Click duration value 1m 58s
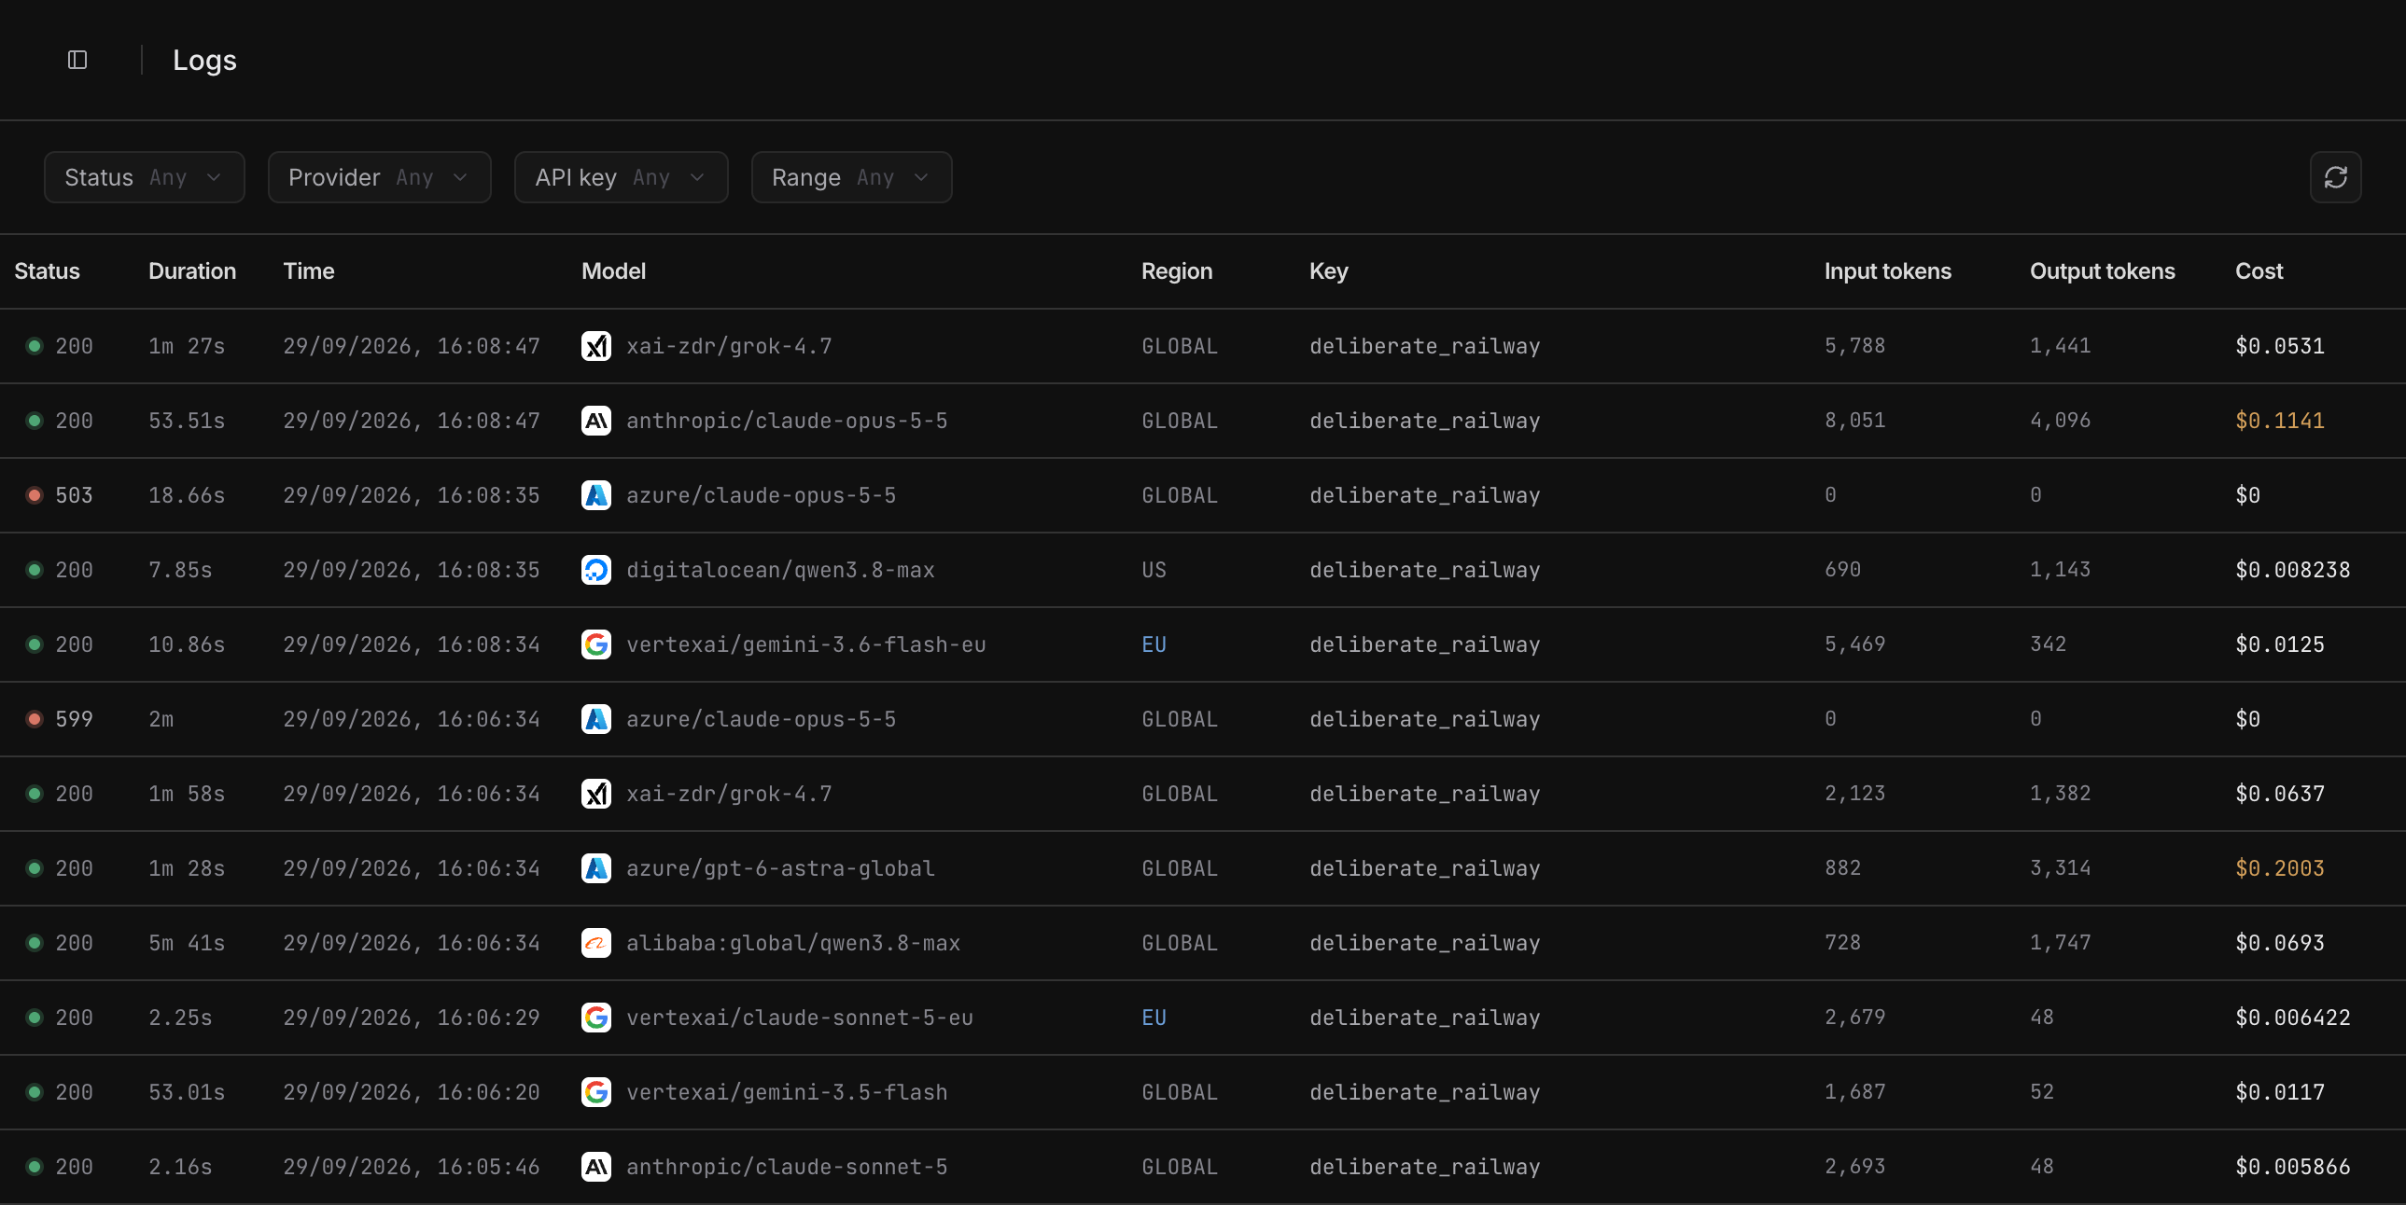This screenshot has width=2406, height=1205. [x=186, y=795]
